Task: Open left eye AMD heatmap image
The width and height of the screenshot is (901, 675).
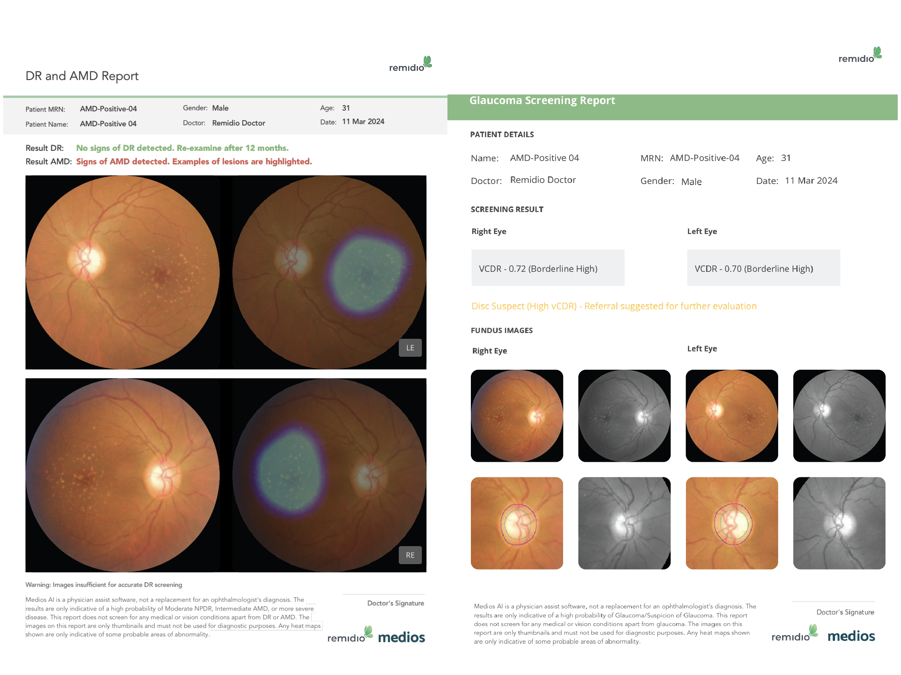Action: coord(329,273)
